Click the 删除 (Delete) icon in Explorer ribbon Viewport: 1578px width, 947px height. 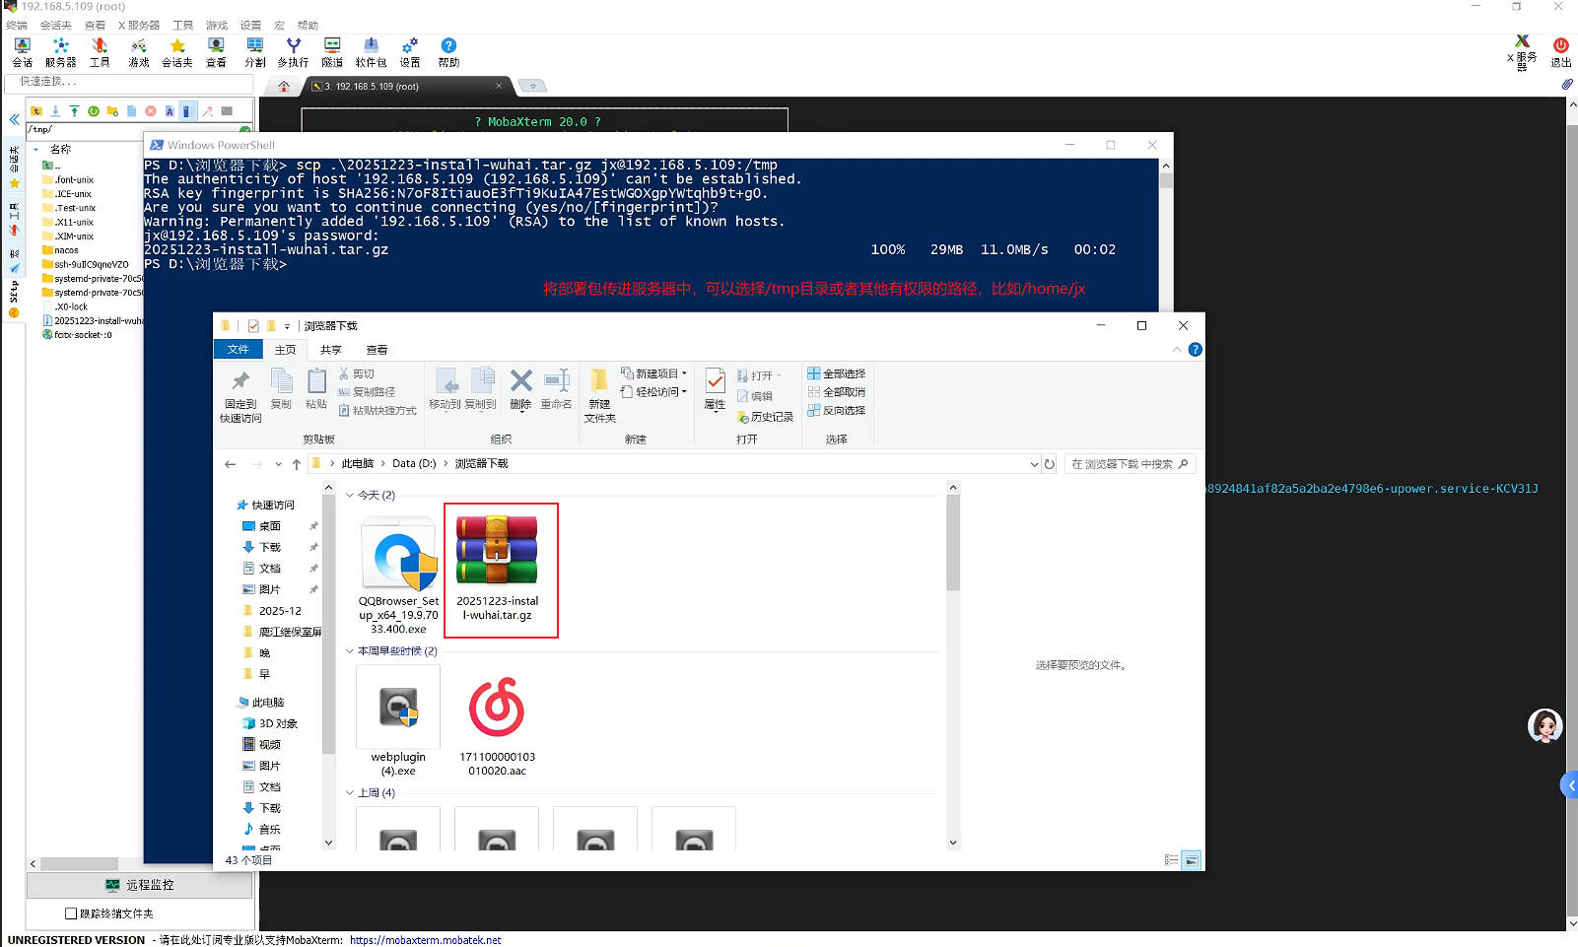coord(520,388)
